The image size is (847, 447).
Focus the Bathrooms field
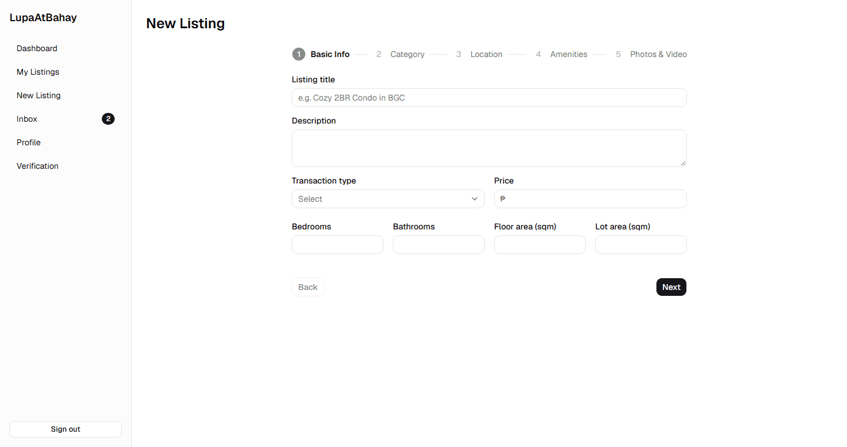[439, 245]
